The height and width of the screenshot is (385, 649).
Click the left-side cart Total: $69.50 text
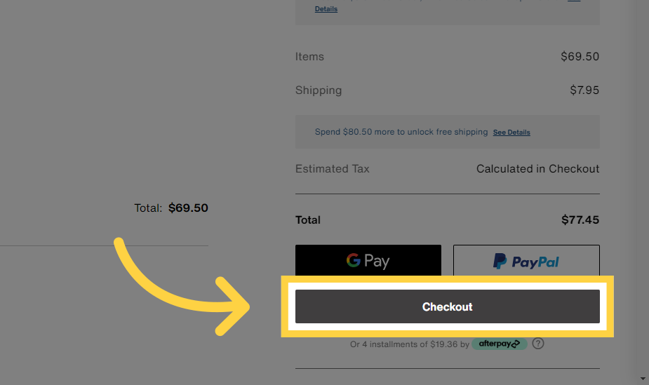coord(171,208)
